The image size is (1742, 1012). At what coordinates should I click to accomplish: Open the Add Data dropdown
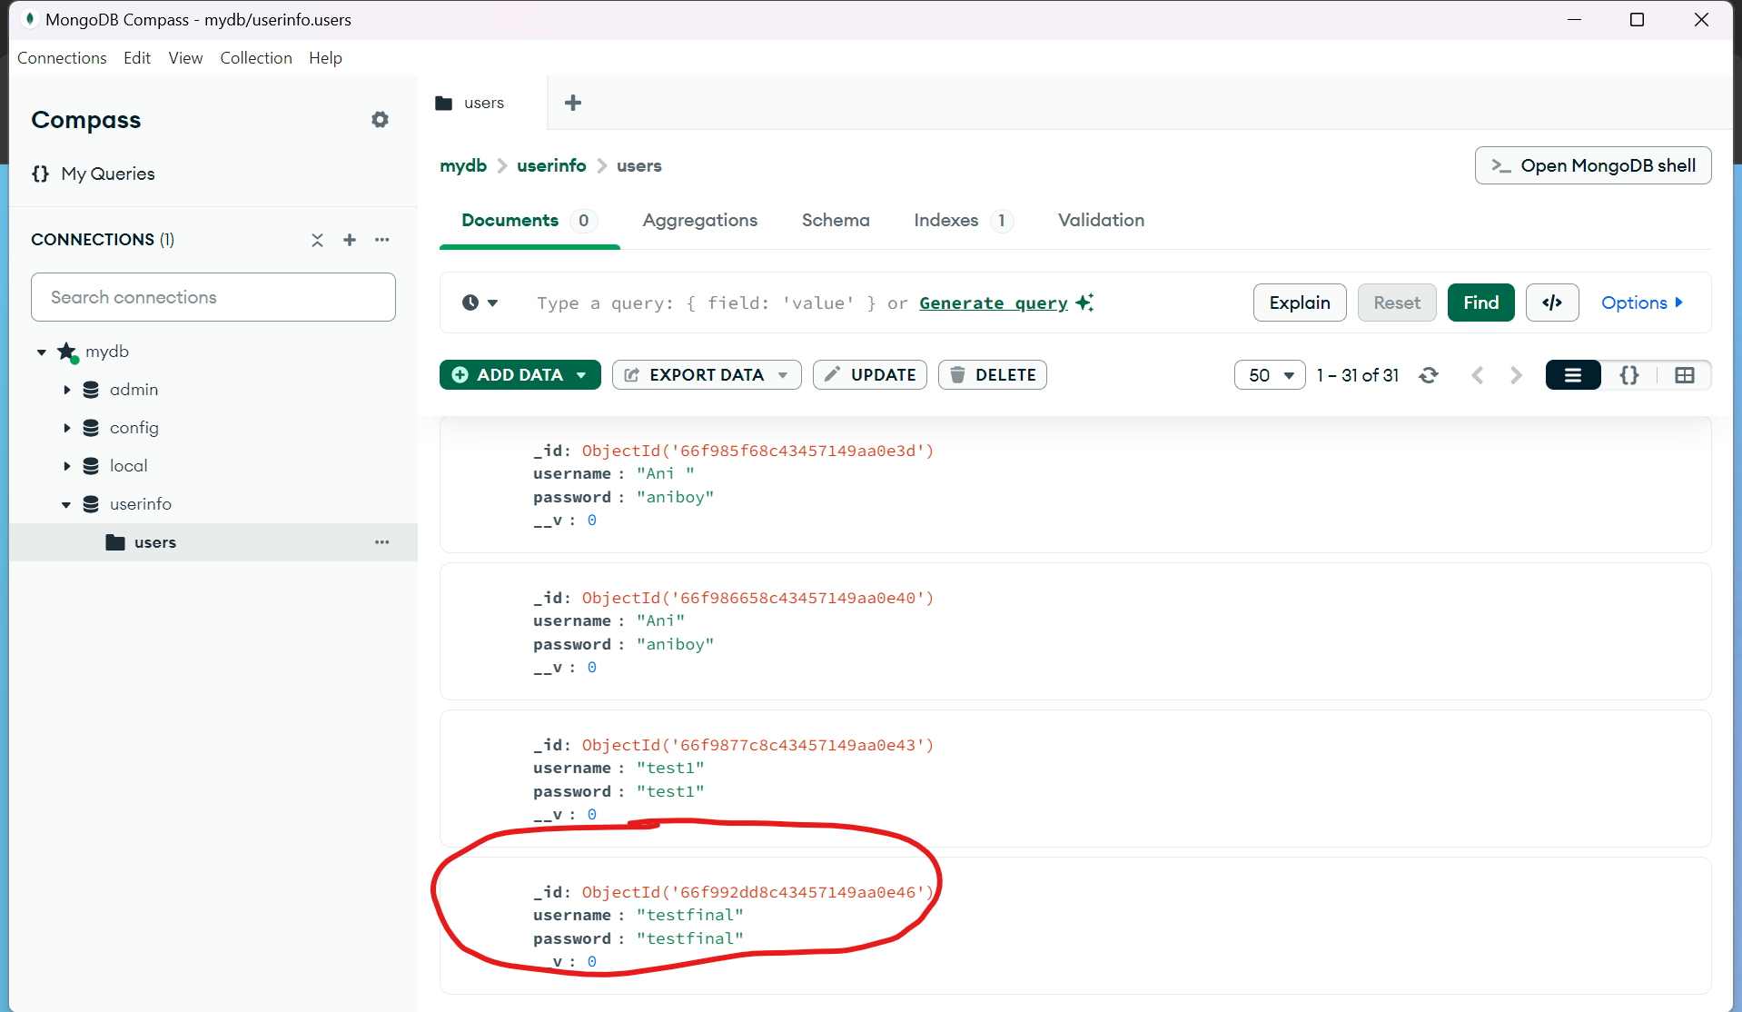click(x=520, y=375)
